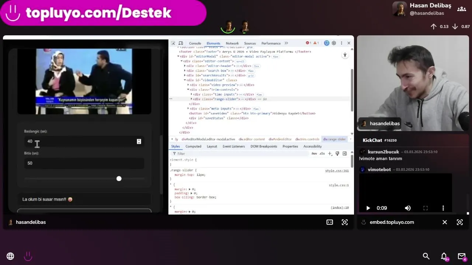Click the focus icon in embed.topluyo.com bar

(x=460, y=222)
